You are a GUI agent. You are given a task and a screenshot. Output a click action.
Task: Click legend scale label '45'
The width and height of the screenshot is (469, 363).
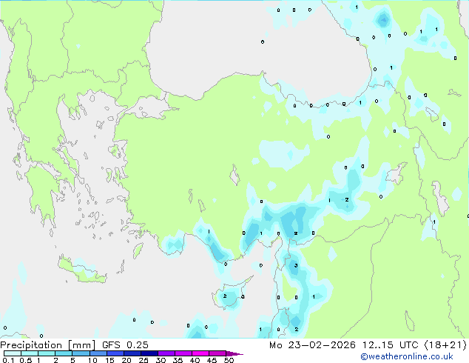[212, 360]
